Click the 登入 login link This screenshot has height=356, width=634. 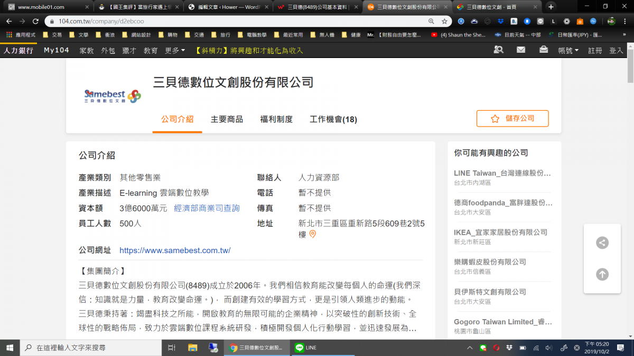(x=616, y=51)
